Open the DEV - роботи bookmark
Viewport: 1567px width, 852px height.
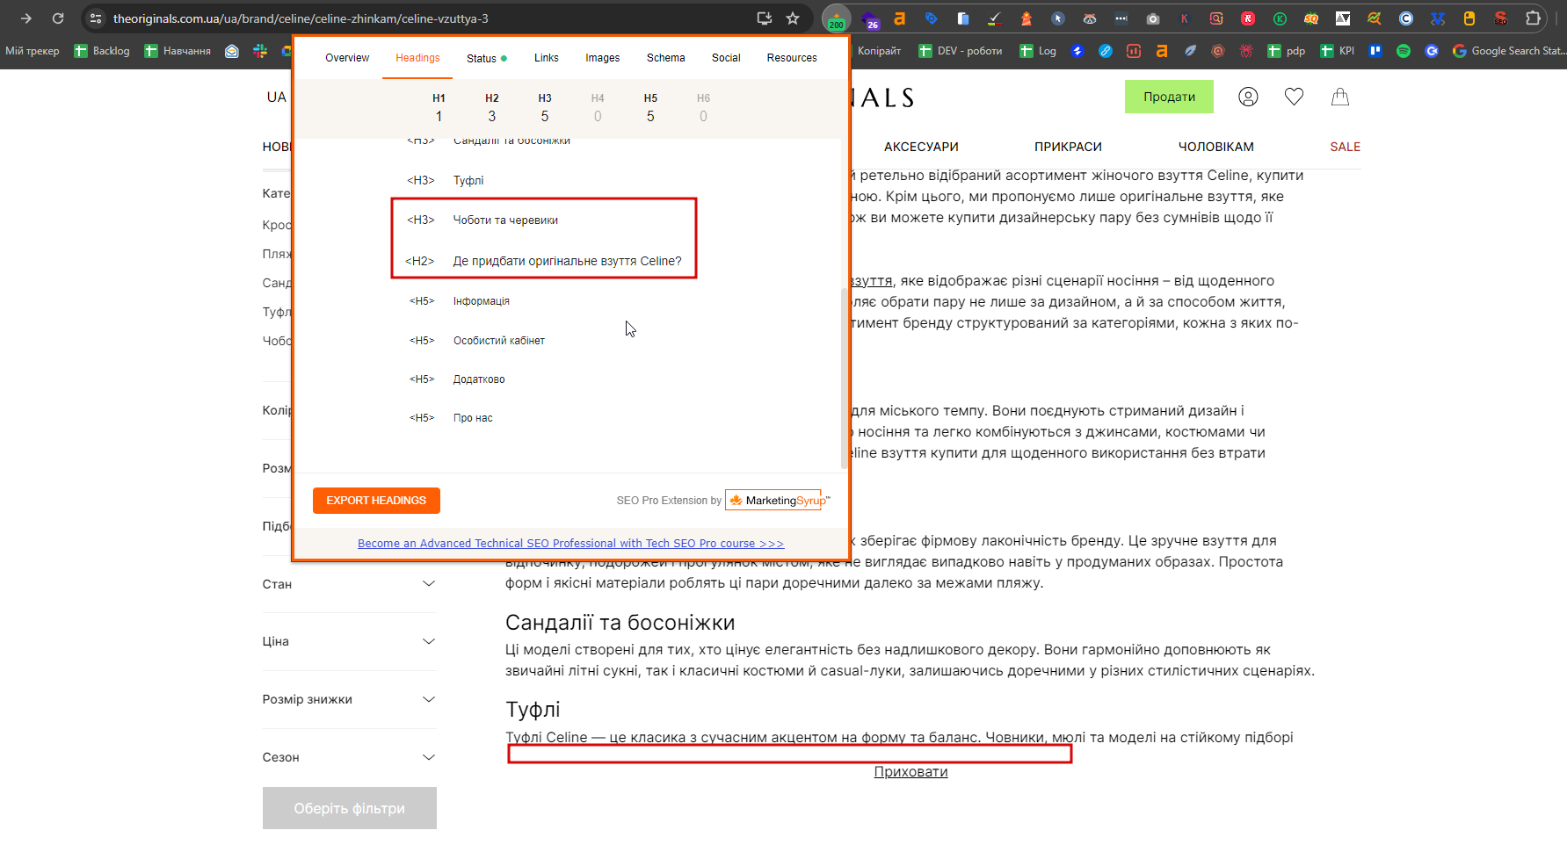[x=960, y=51]
